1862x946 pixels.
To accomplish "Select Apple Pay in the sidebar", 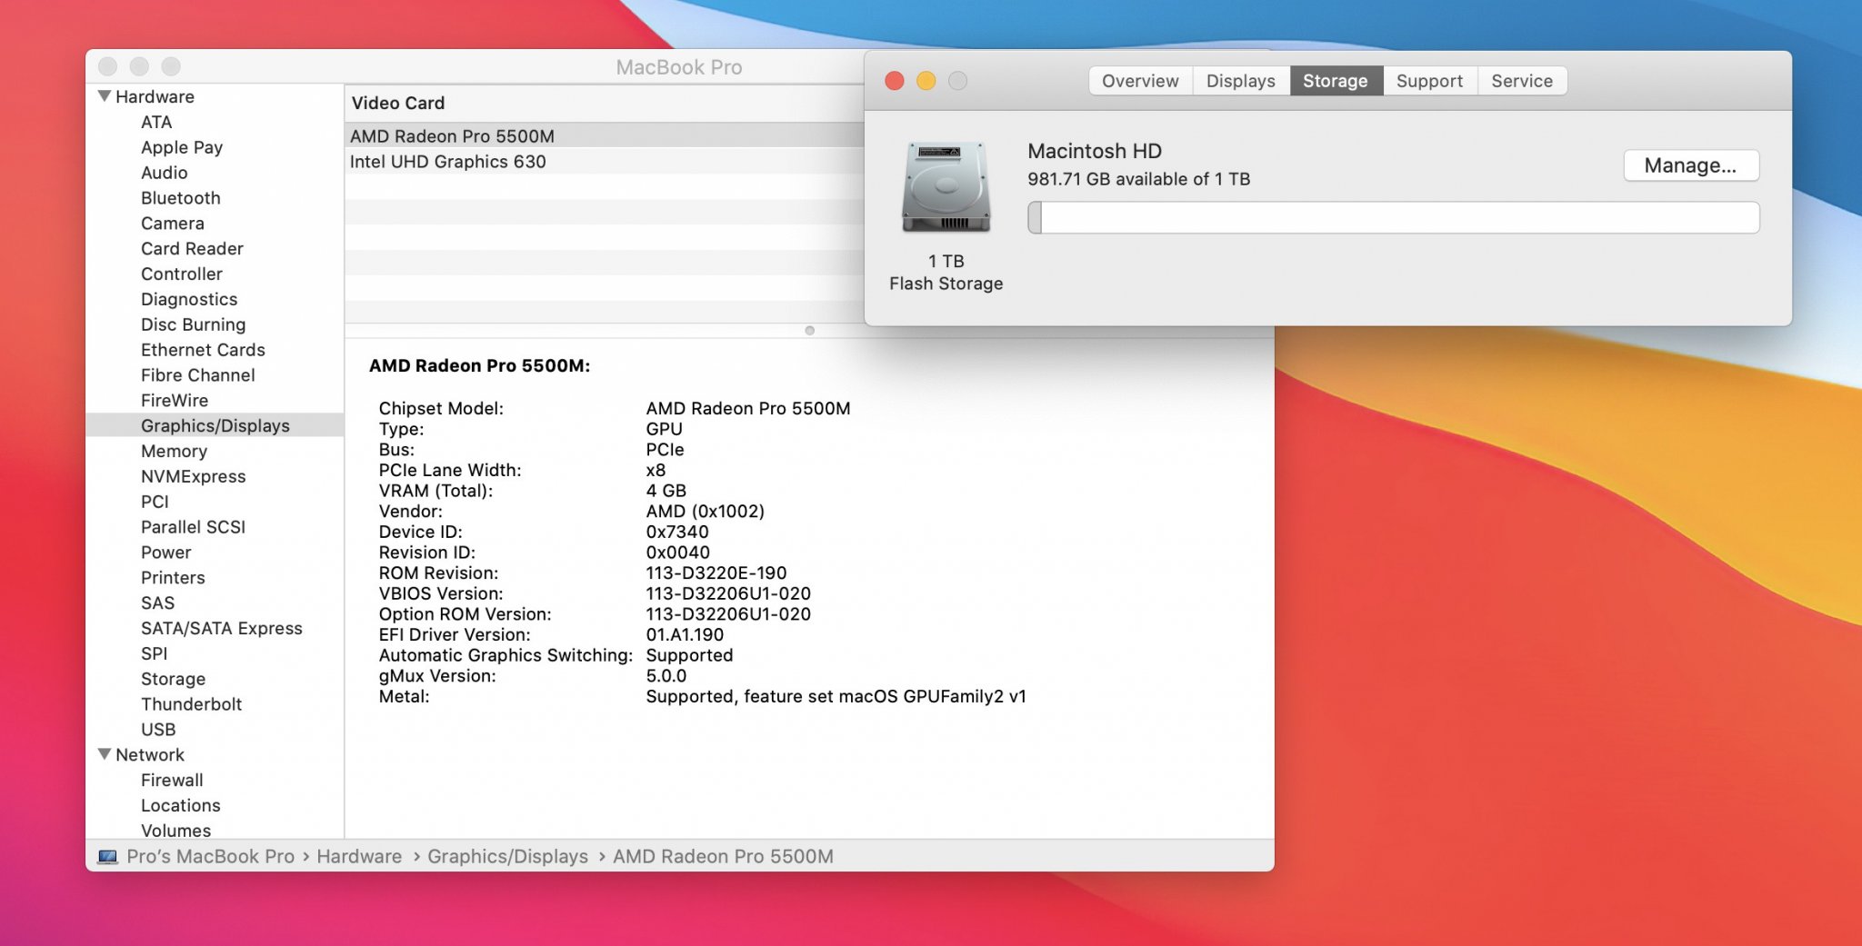I will click(182, 147).
